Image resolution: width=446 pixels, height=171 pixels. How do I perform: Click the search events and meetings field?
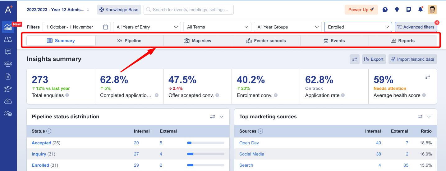189,10
